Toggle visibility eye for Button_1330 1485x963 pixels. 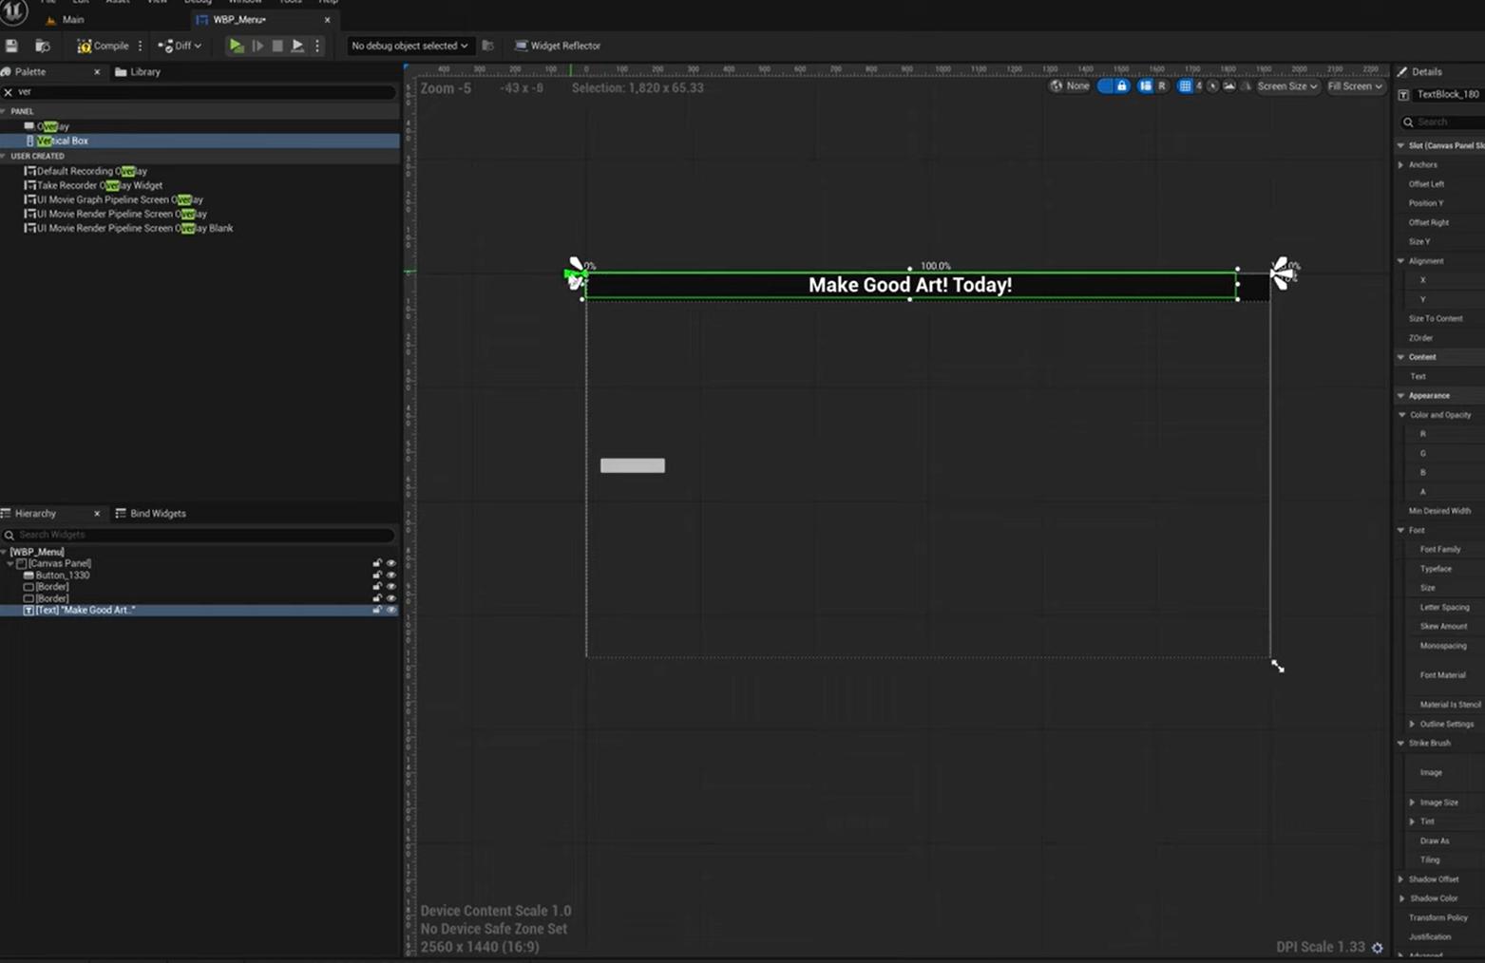click(390, 576)
